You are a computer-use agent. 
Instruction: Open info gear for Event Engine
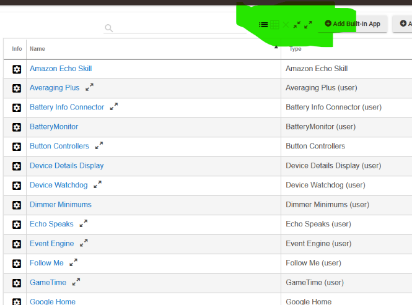[17, 244]
